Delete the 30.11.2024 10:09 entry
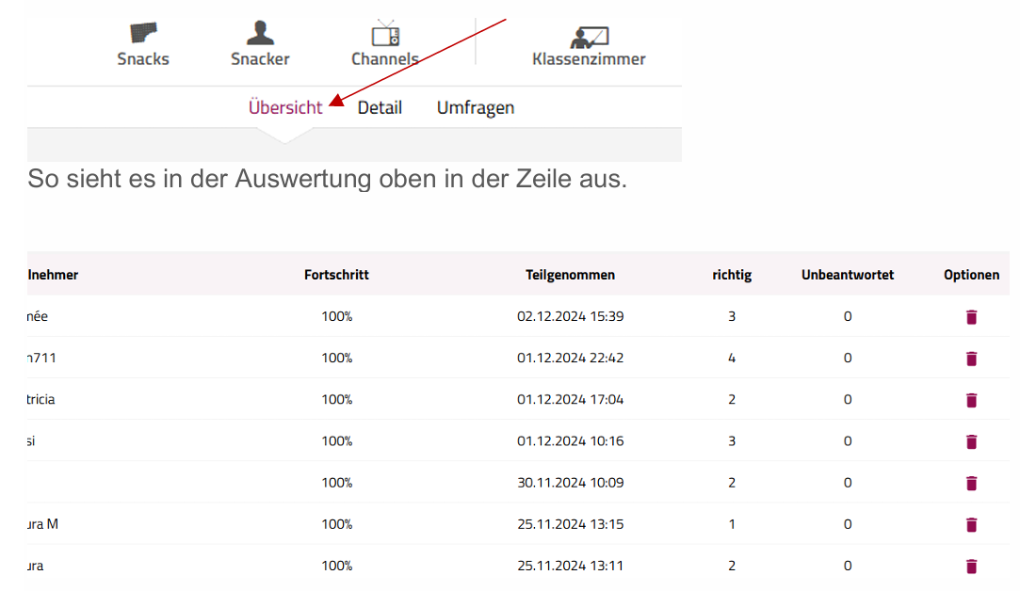1020x591 pixels. (972, 483)
